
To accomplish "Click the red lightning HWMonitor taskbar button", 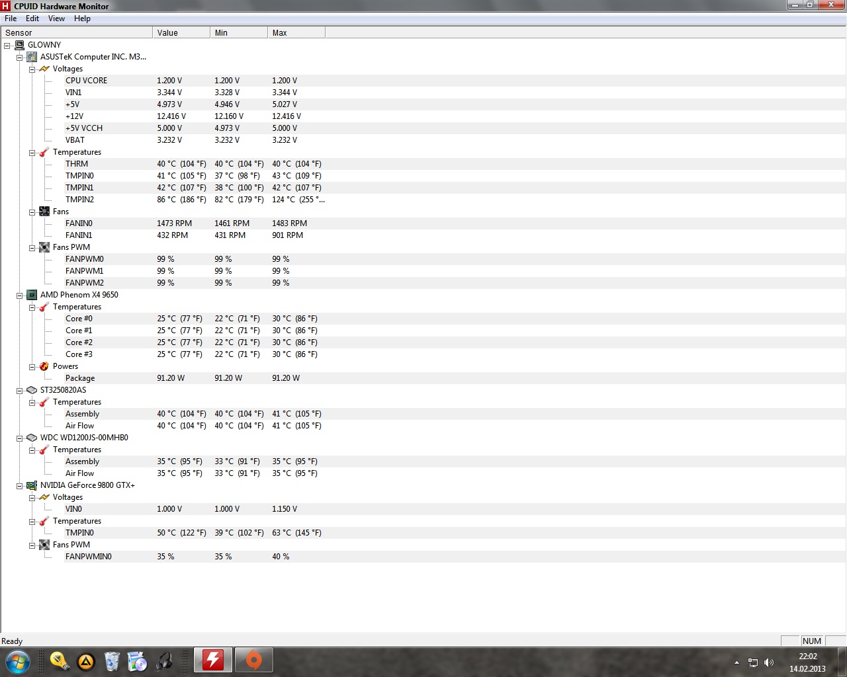I will (x=212, y=660).
